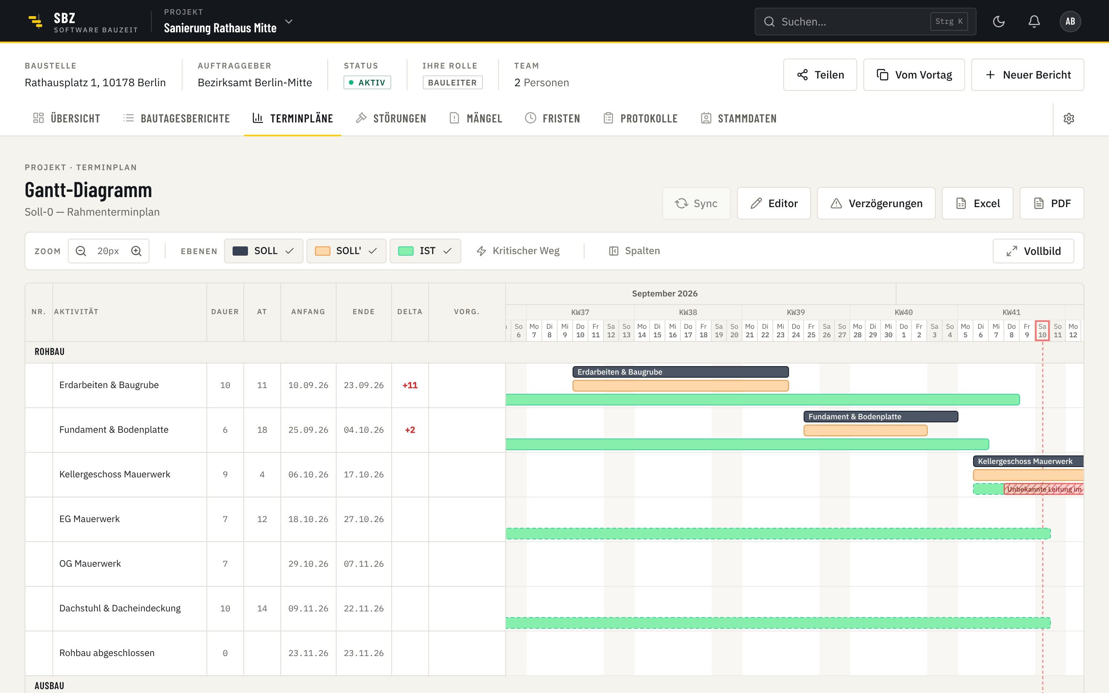Click the red hatched Unbekannte Leitung delay bar
Screen dimensions: 1109x693
point(1044,489)
